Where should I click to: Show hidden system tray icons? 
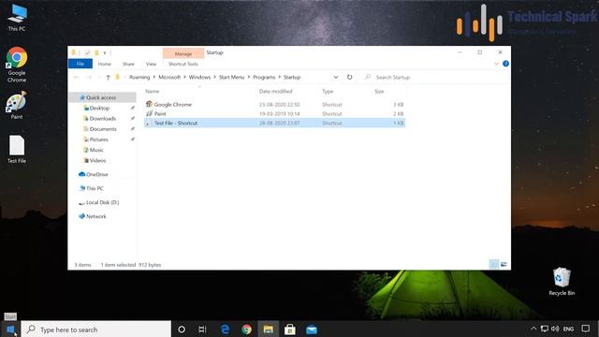click(533, 329)
